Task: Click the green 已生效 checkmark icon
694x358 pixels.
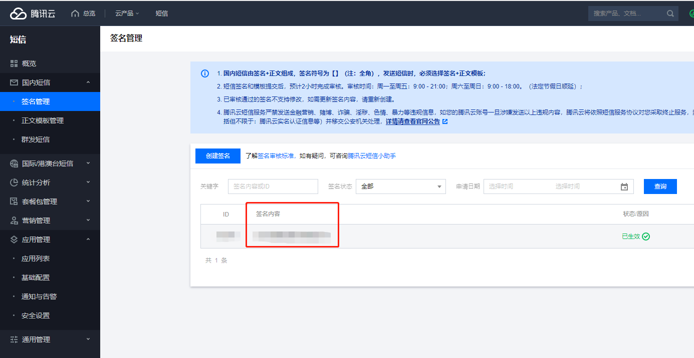Action: tap(646, 236)
